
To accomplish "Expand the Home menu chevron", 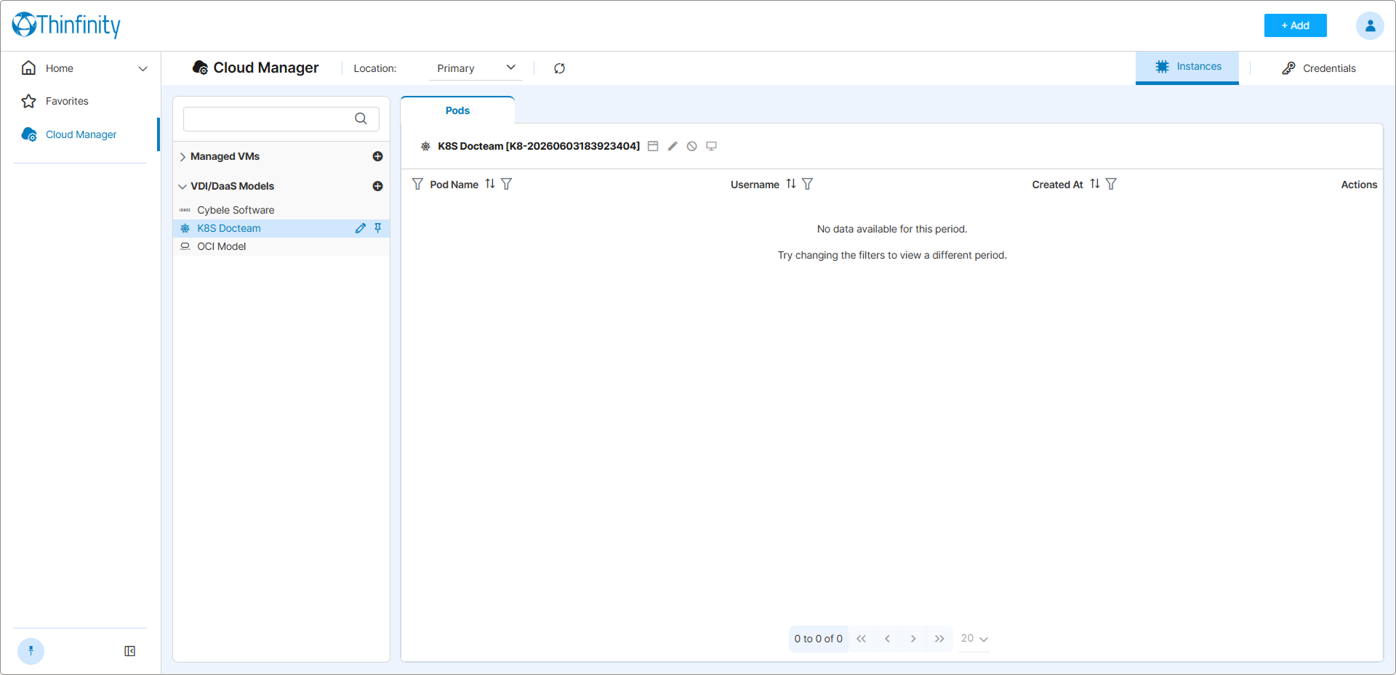I will pyautogui.click(x=143, y=68).
